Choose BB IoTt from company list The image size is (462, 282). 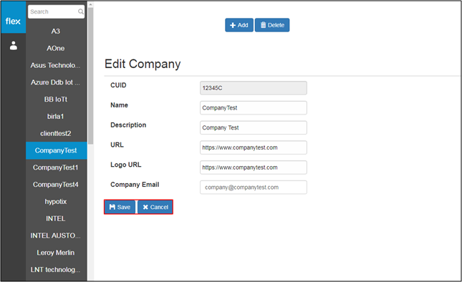coord(56,99)
